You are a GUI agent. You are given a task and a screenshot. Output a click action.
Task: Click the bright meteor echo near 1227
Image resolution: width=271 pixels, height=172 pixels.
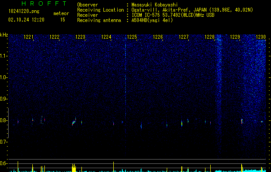pyautogui.click(x=182, y=123)
